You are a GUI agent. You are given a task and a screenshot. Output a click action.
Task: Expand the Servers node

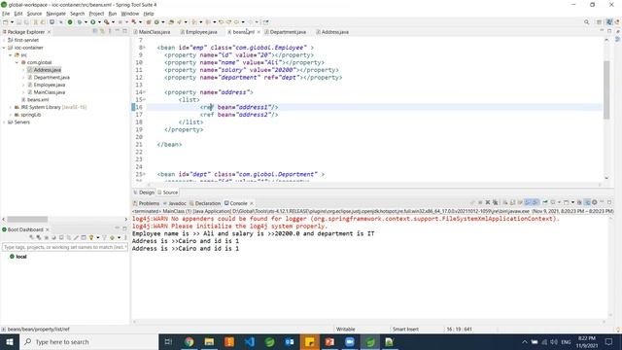pyautogui.click(x=4, y=122)
